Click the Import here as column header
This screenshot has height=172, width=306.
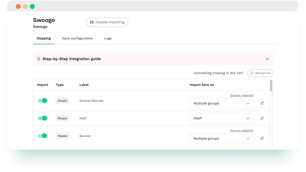202,85
